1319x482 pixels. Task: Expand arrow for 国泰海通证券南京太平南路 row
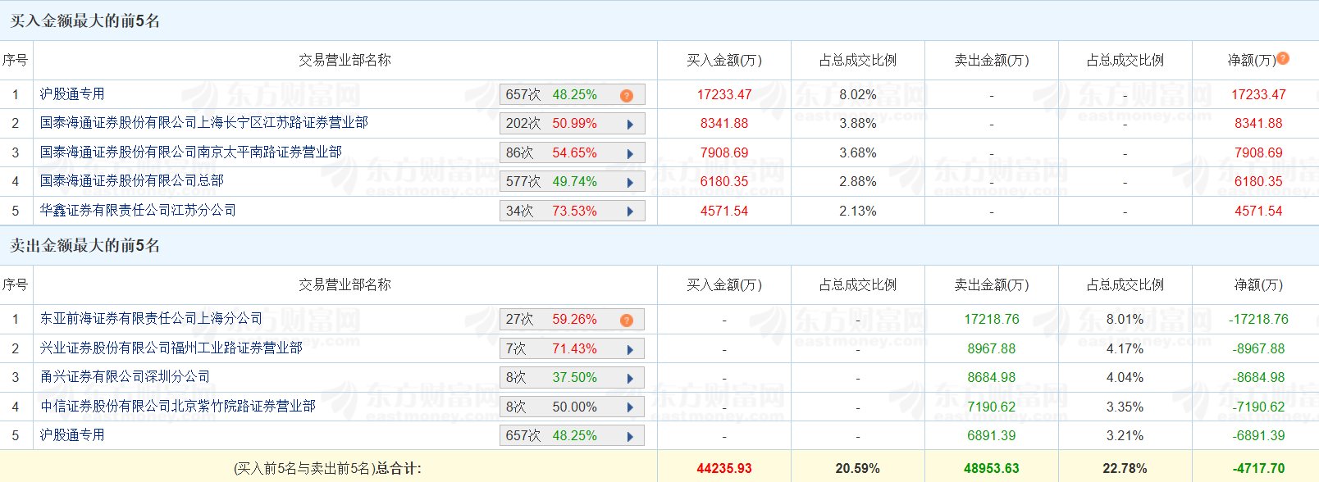[x=630, y=153]
